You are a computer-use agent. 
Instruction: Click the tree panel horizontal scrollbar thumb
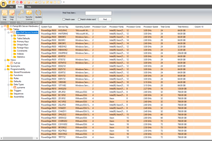click(18, 138)
